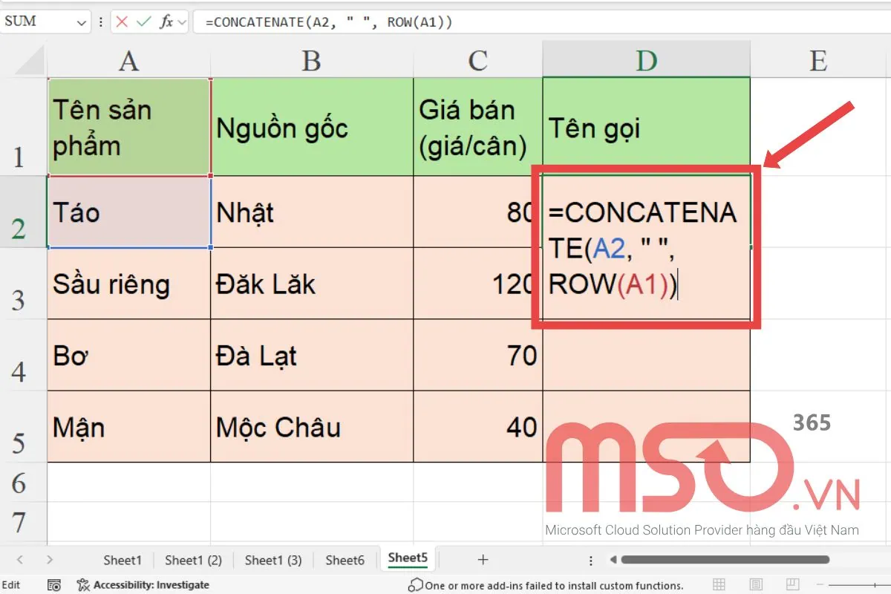Open Insert Function via the fx icon

coord(166,22)
